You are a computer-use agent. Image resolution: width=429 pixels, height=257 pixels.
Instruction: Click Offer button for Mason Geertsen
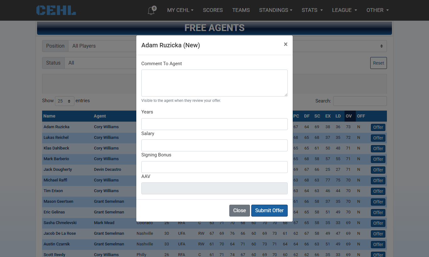coord(378,202)
